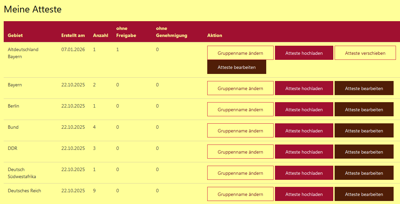400x204 pixels.
Task: Edit the Bund certificates
Action: 364,131
